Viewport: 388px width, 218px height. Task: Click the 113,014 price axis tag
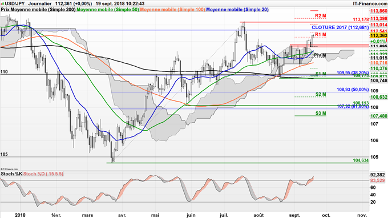379,25
